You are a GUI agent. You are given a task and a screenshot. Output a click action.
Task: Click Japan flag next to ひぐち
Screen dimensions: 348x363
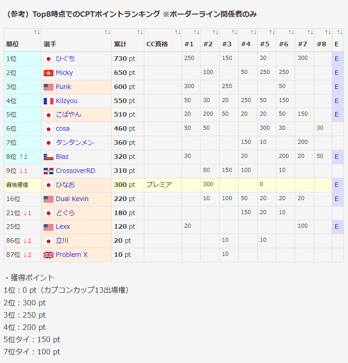point(49,59)
